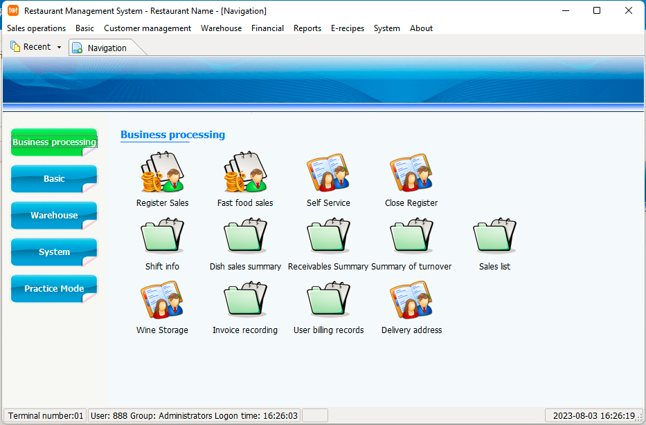Screen dimensions: 646x425
Task: Close the Restaurant Management System window
Action: [x=628, y=10]
